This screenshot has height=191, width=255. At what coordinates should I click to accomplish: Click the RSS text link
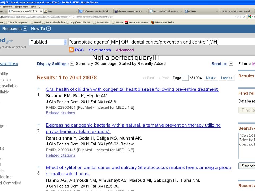click(79, 50)
